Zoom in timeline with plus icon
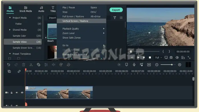The width and height of the screenshot is (199, 112). click(x=180, y=65)
